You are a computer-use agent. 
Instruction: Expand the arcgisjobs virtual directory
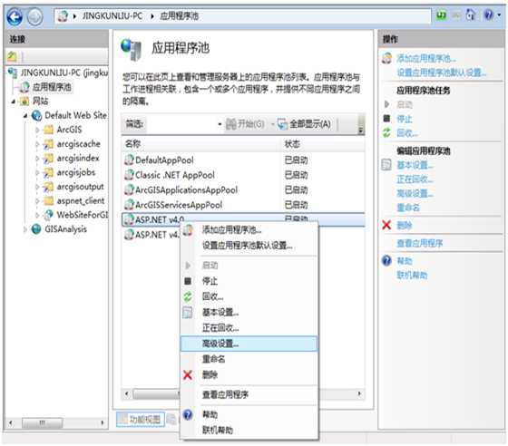37,172
